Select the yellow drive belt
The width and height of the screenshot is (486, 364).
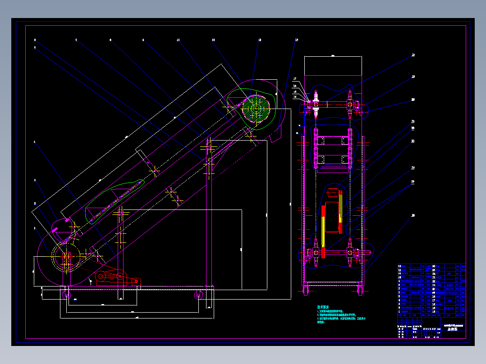pos(323,232)
